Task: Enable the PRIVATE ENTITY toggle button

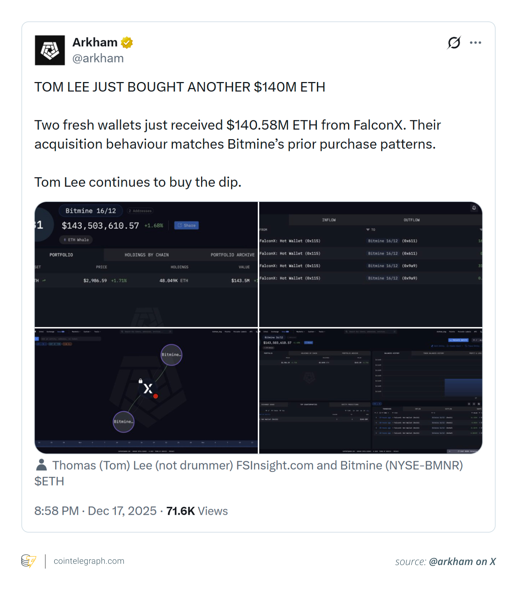Action: tap(459, 340)
